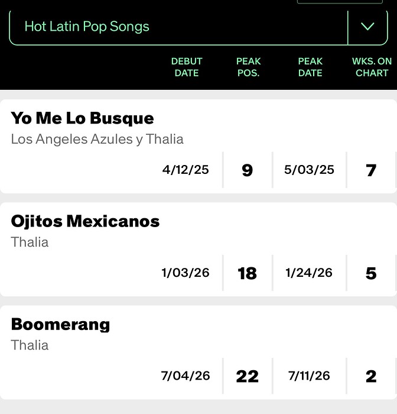Select the Wks. on Chart column header
397x414 pixels.
click(x=372, y=67)
